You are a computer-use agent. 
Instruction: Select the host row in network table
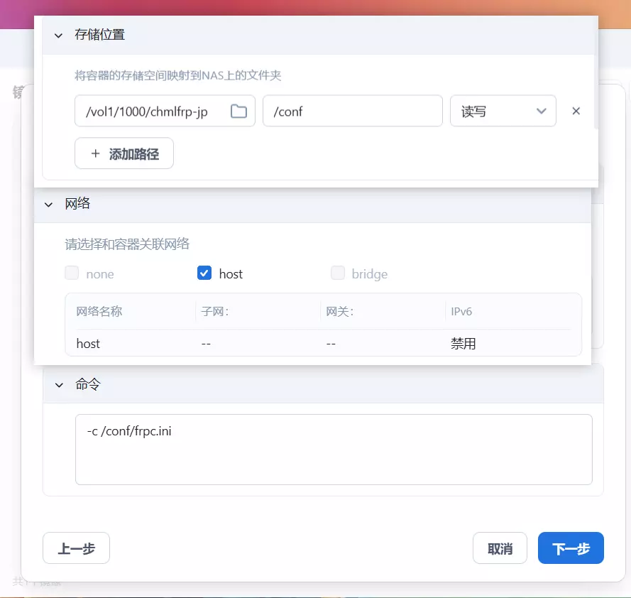pyautogui.click(x=323, y=344)
